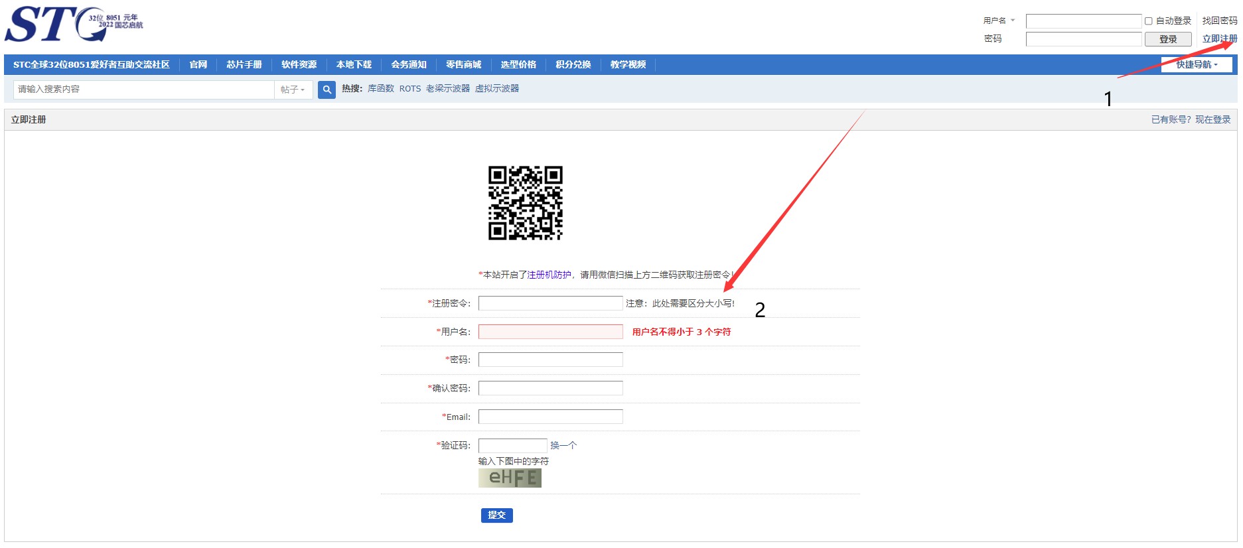Click the 热搜 label
The height and width of the screenshot is (548, 1243).
click(x=352, y=88)
